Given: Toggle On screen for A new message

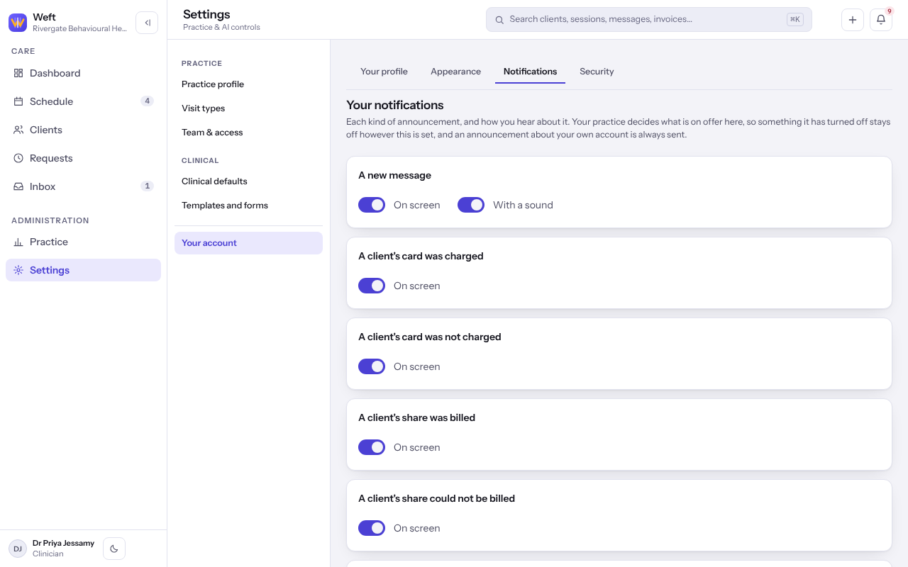Looking at the screenshot, I should pos(372,205).
